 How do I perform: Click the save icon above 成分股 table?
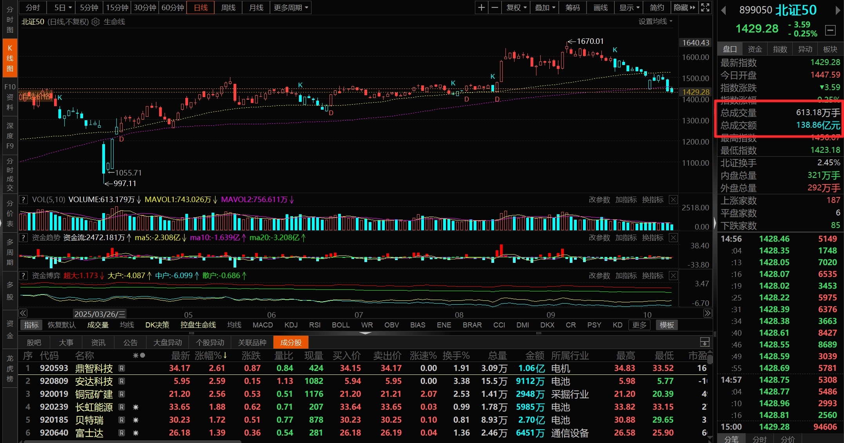(x=705, y=342)
